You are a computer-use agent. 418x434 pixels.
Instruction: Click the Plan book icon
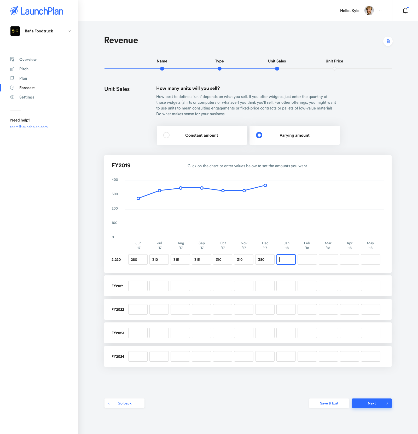(x=12, y=78)
